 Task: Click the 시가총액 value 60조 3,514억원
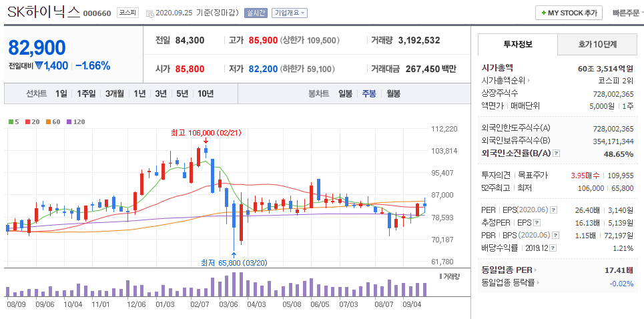[606, 68]
